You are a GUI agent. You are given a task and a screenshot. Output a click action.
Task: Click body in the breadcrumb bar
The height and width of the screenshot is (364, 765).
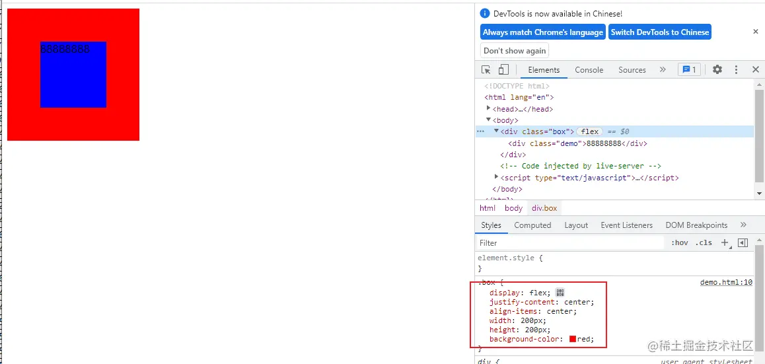coord(514,208)
